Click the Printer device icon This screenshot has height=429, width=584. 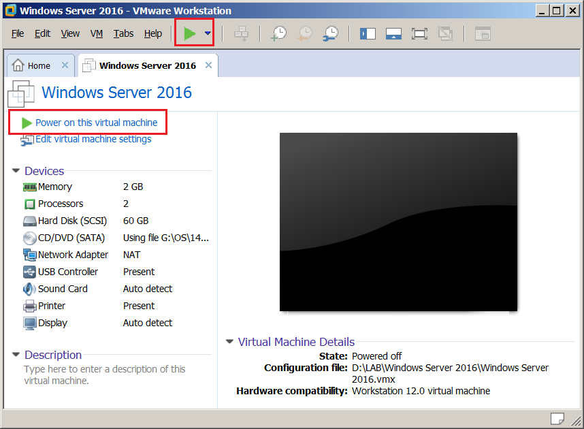(30, 306)
